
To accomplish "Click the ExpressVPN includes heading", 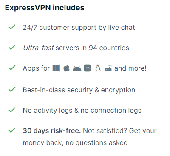I will click(45, 8).
